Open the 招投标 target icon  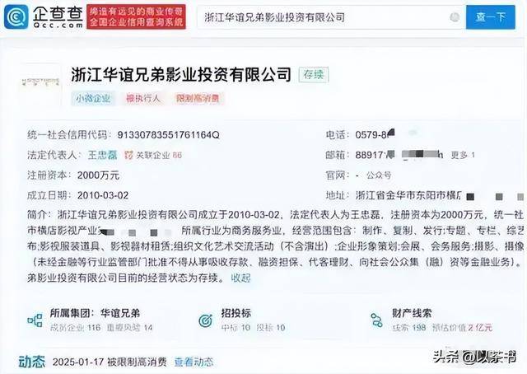[205, 320]
